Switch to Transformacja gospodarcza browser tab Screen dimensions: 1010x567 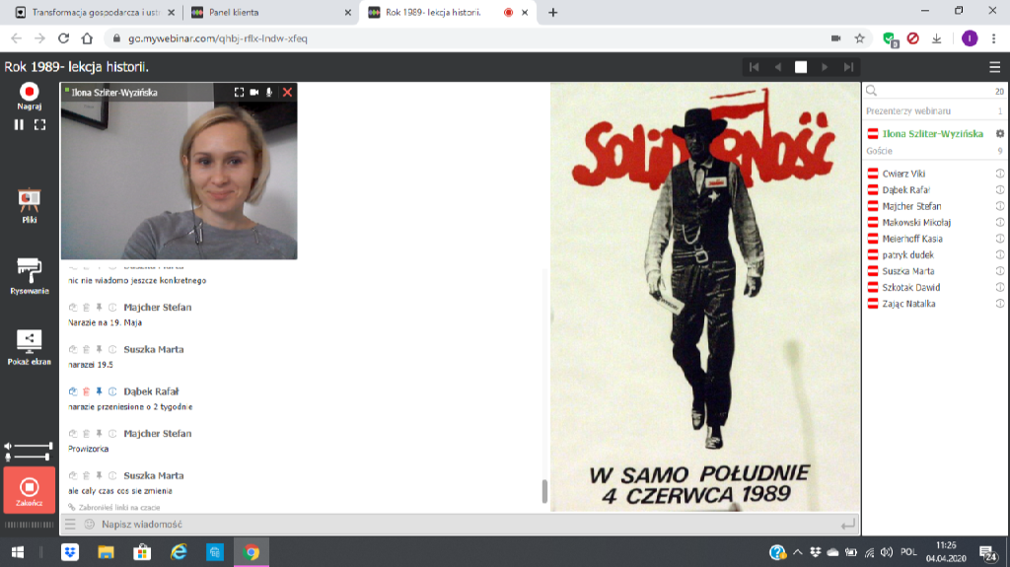89,13
